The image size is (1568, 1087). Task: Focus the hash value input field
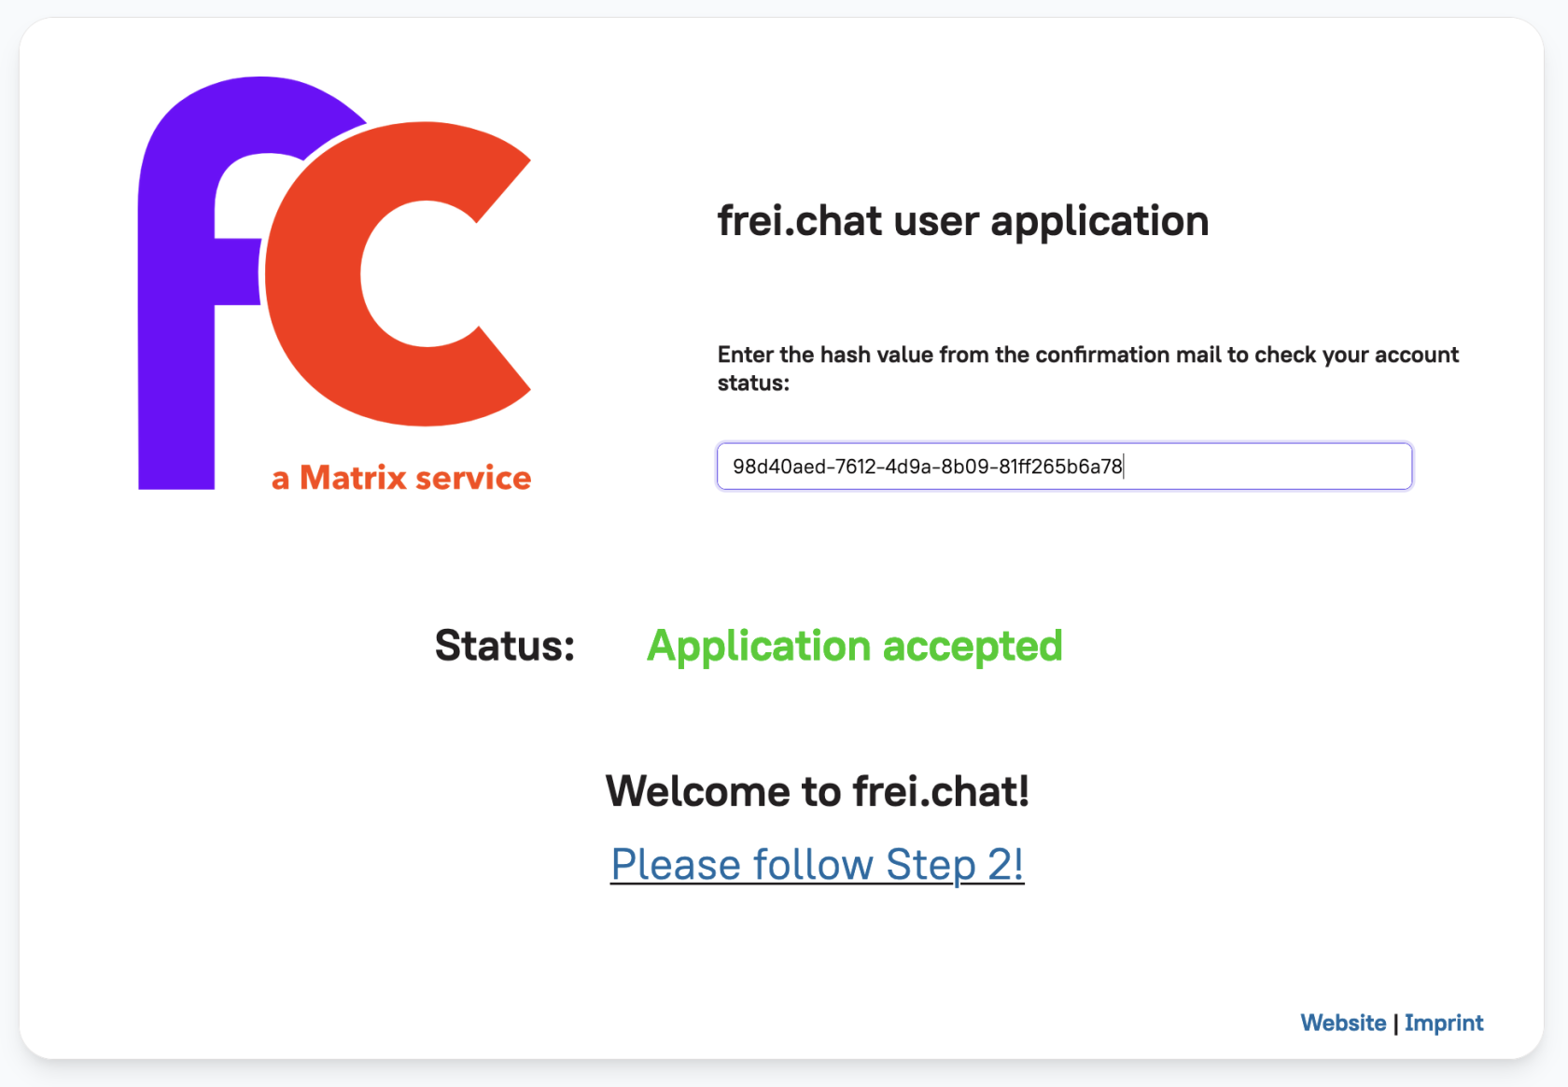click(1064, 467)
